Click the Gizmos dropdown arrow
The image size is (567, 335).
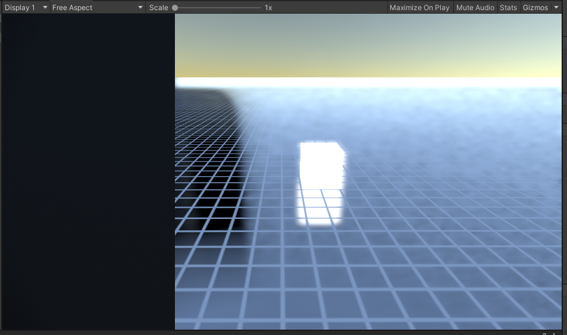point(556,8)
